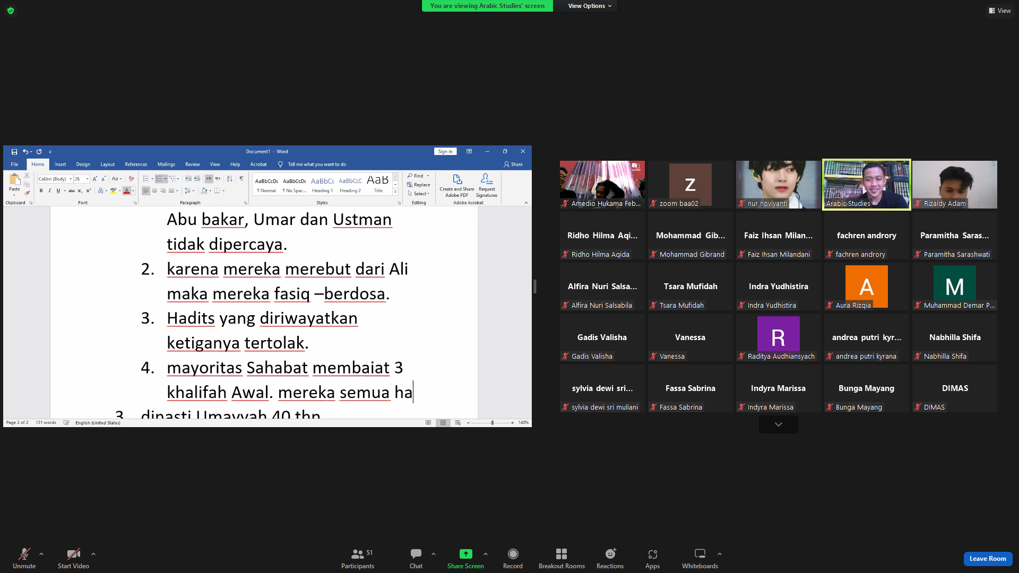Screen dimensions: 1019x573
Task: Click the Numbering list icon
Action: (159, 179)
